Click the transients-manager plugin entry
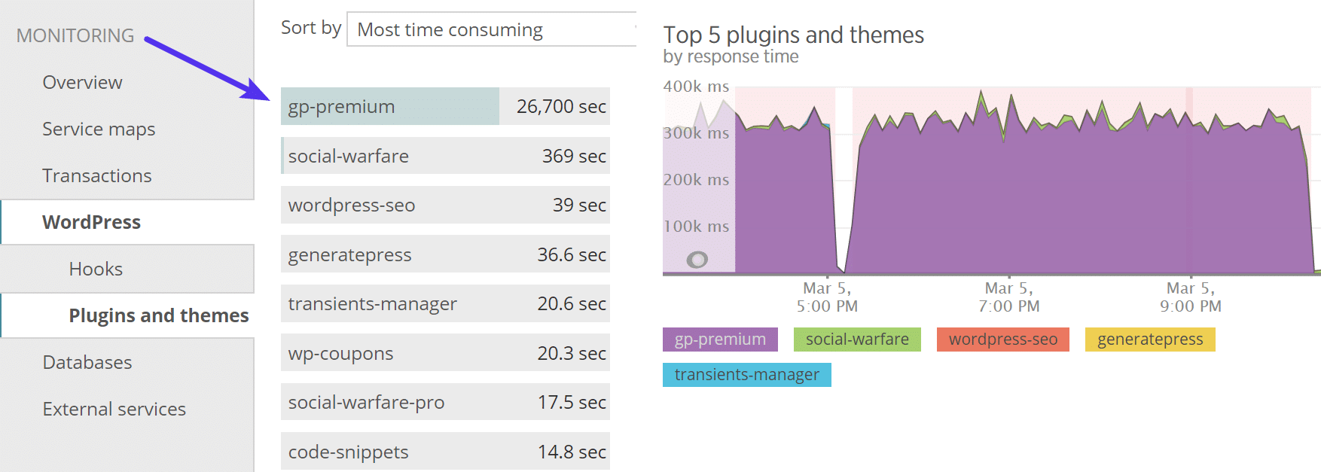The image size is (1321, 472). pos(444,303)
